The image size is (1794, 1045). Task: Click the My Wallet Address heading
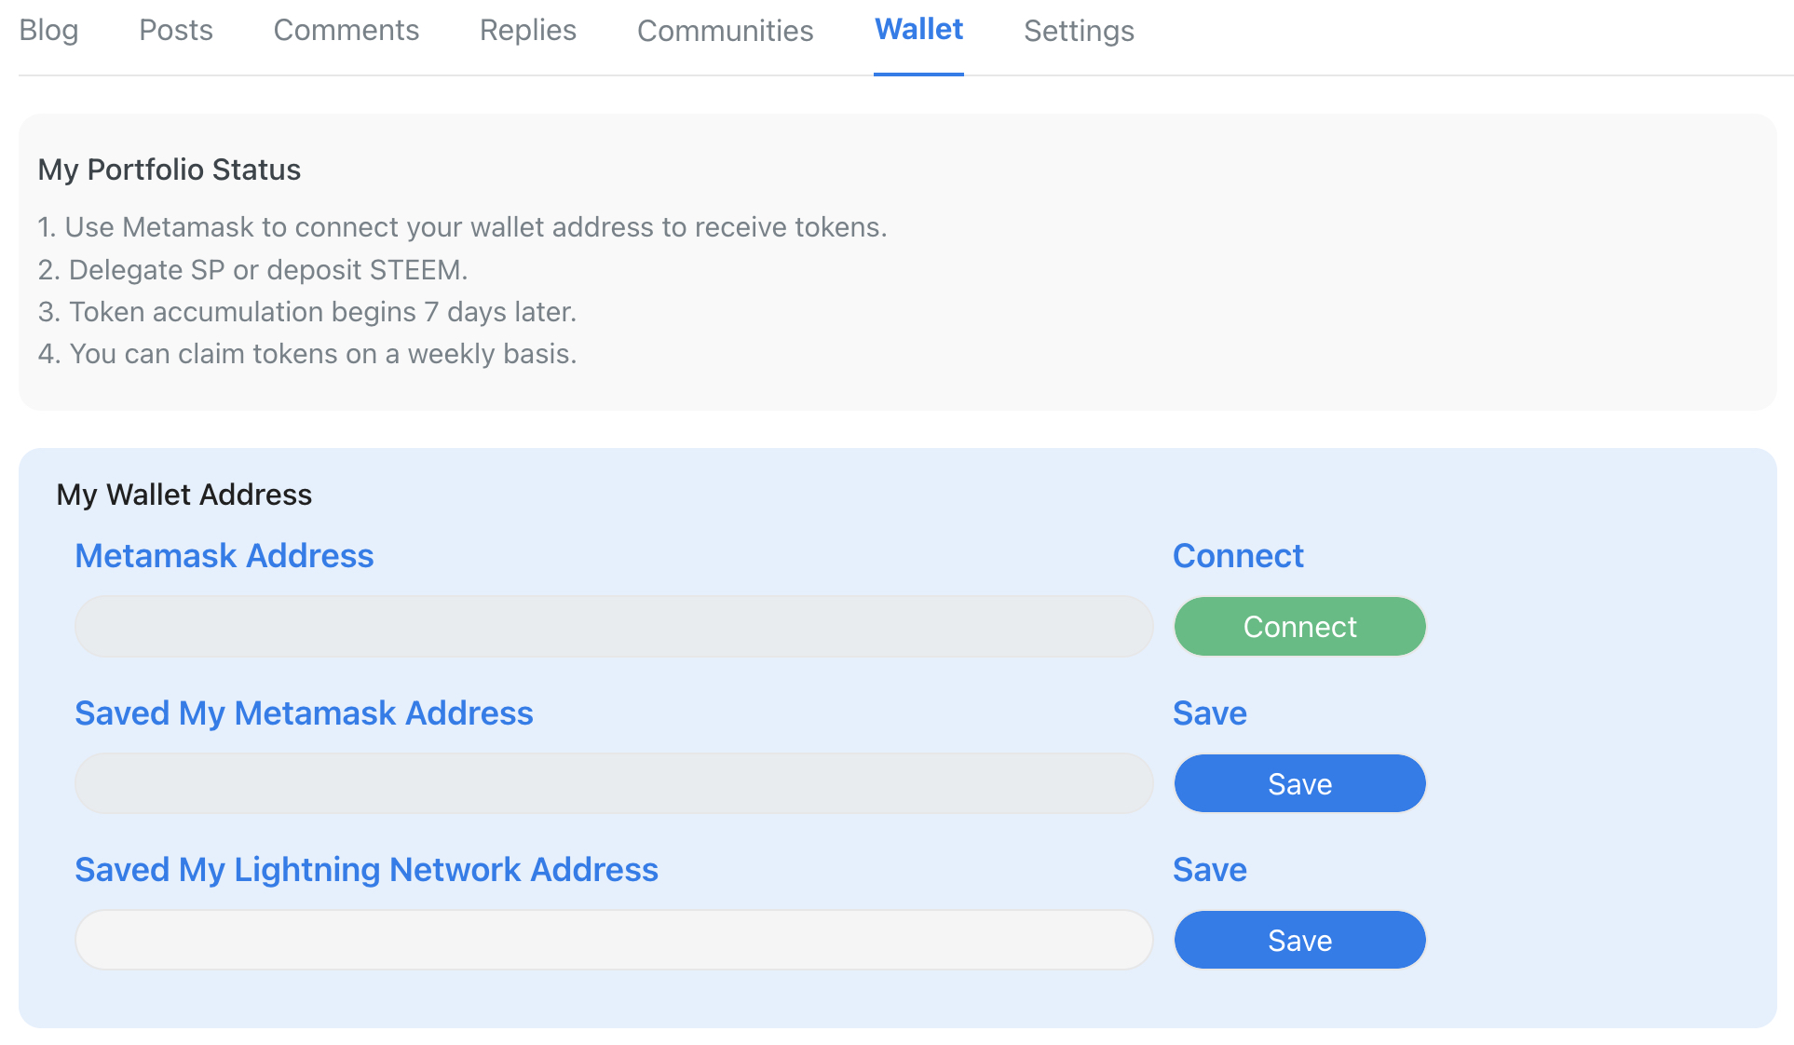pyautogui.click(x=183, y=495)
